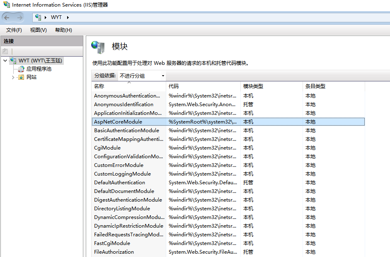Open the 文件(F) menu
The height and width of the screenshot is (257, 390).
(14, 30)
